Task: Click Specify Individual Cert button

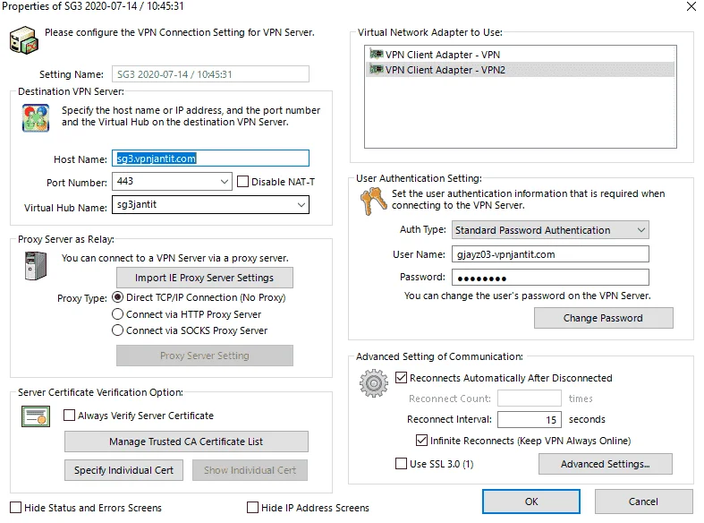Action: (x=123, y=470)
